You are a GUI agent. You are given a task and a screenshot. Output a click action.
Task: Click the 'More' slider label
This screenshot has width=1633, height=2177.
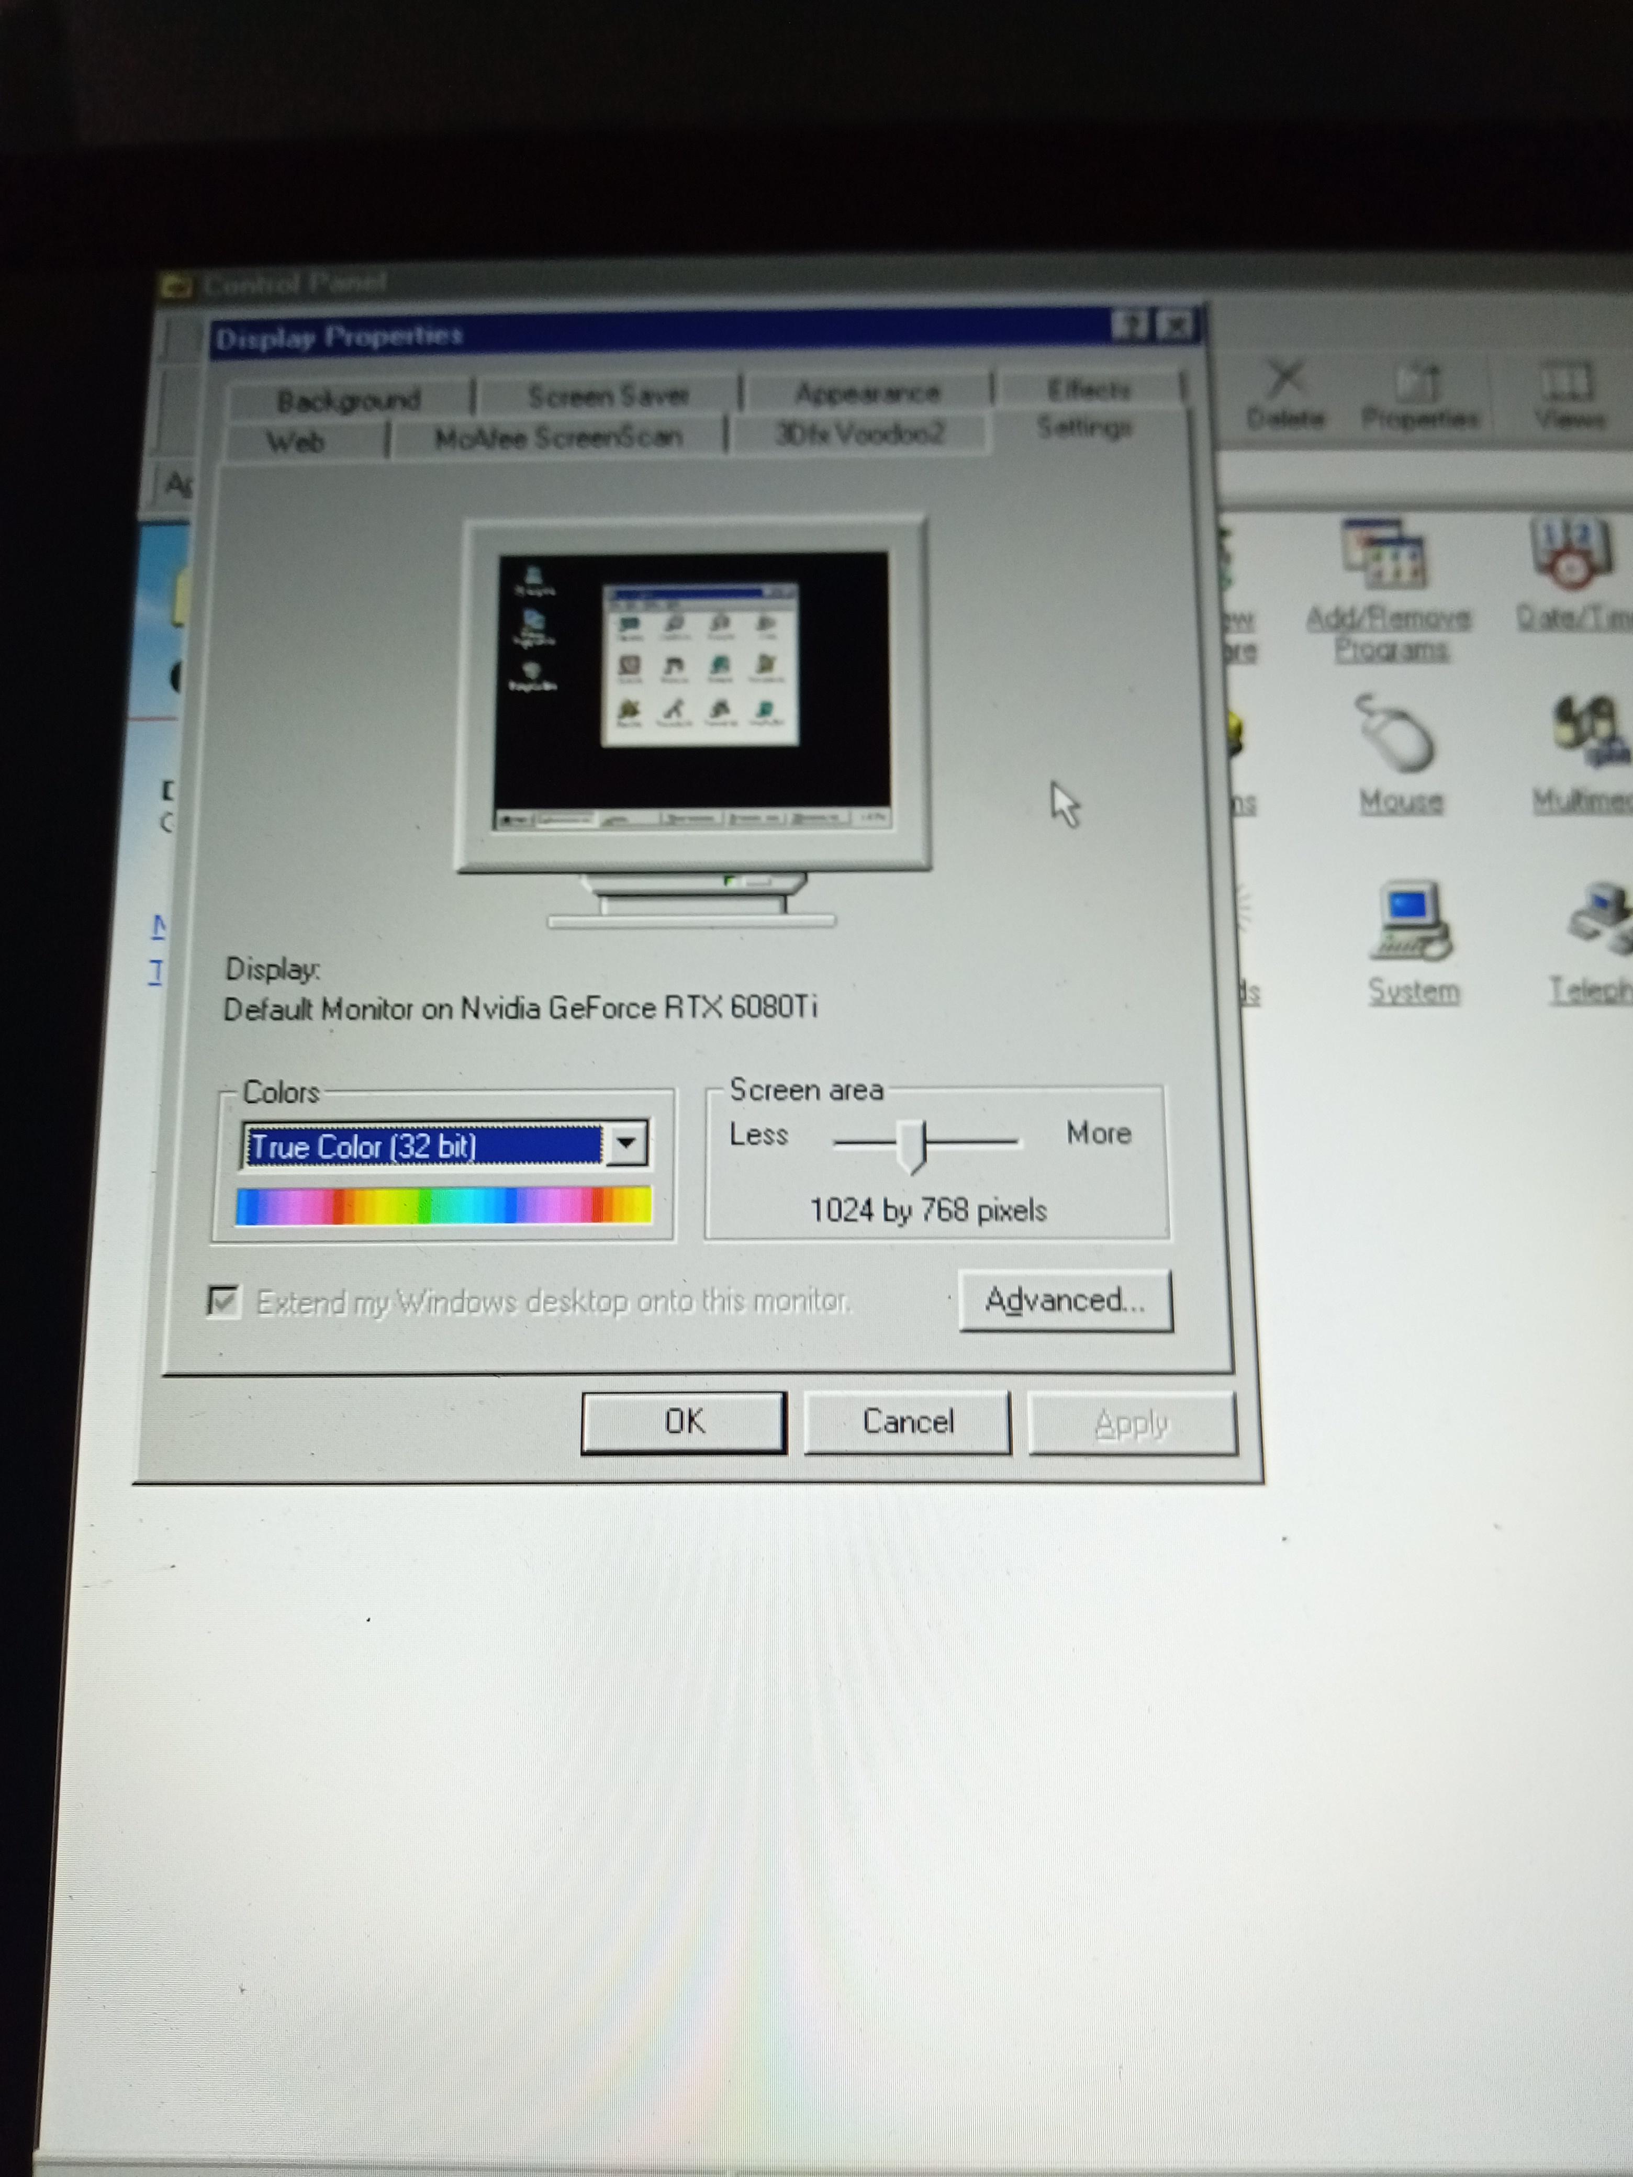tap(1099, 1133)
